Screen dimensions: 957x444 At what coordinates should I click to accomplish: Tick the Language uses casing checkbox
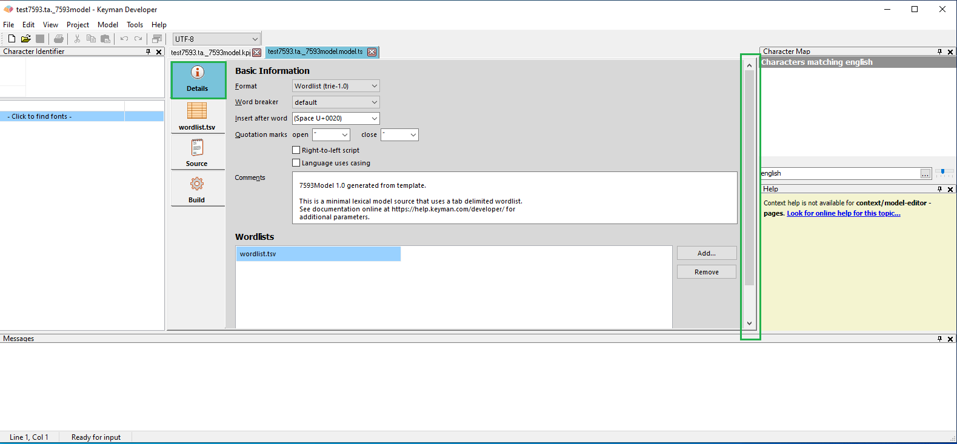(296, 163)
